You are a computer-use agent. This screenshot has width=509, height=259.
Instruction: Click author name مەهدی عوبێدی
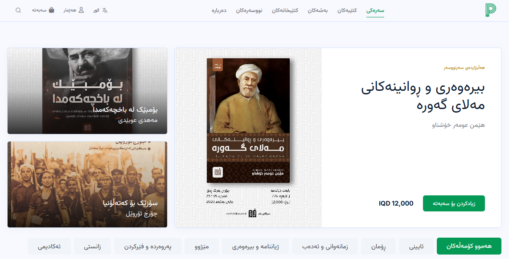click(x=138, y=120)
